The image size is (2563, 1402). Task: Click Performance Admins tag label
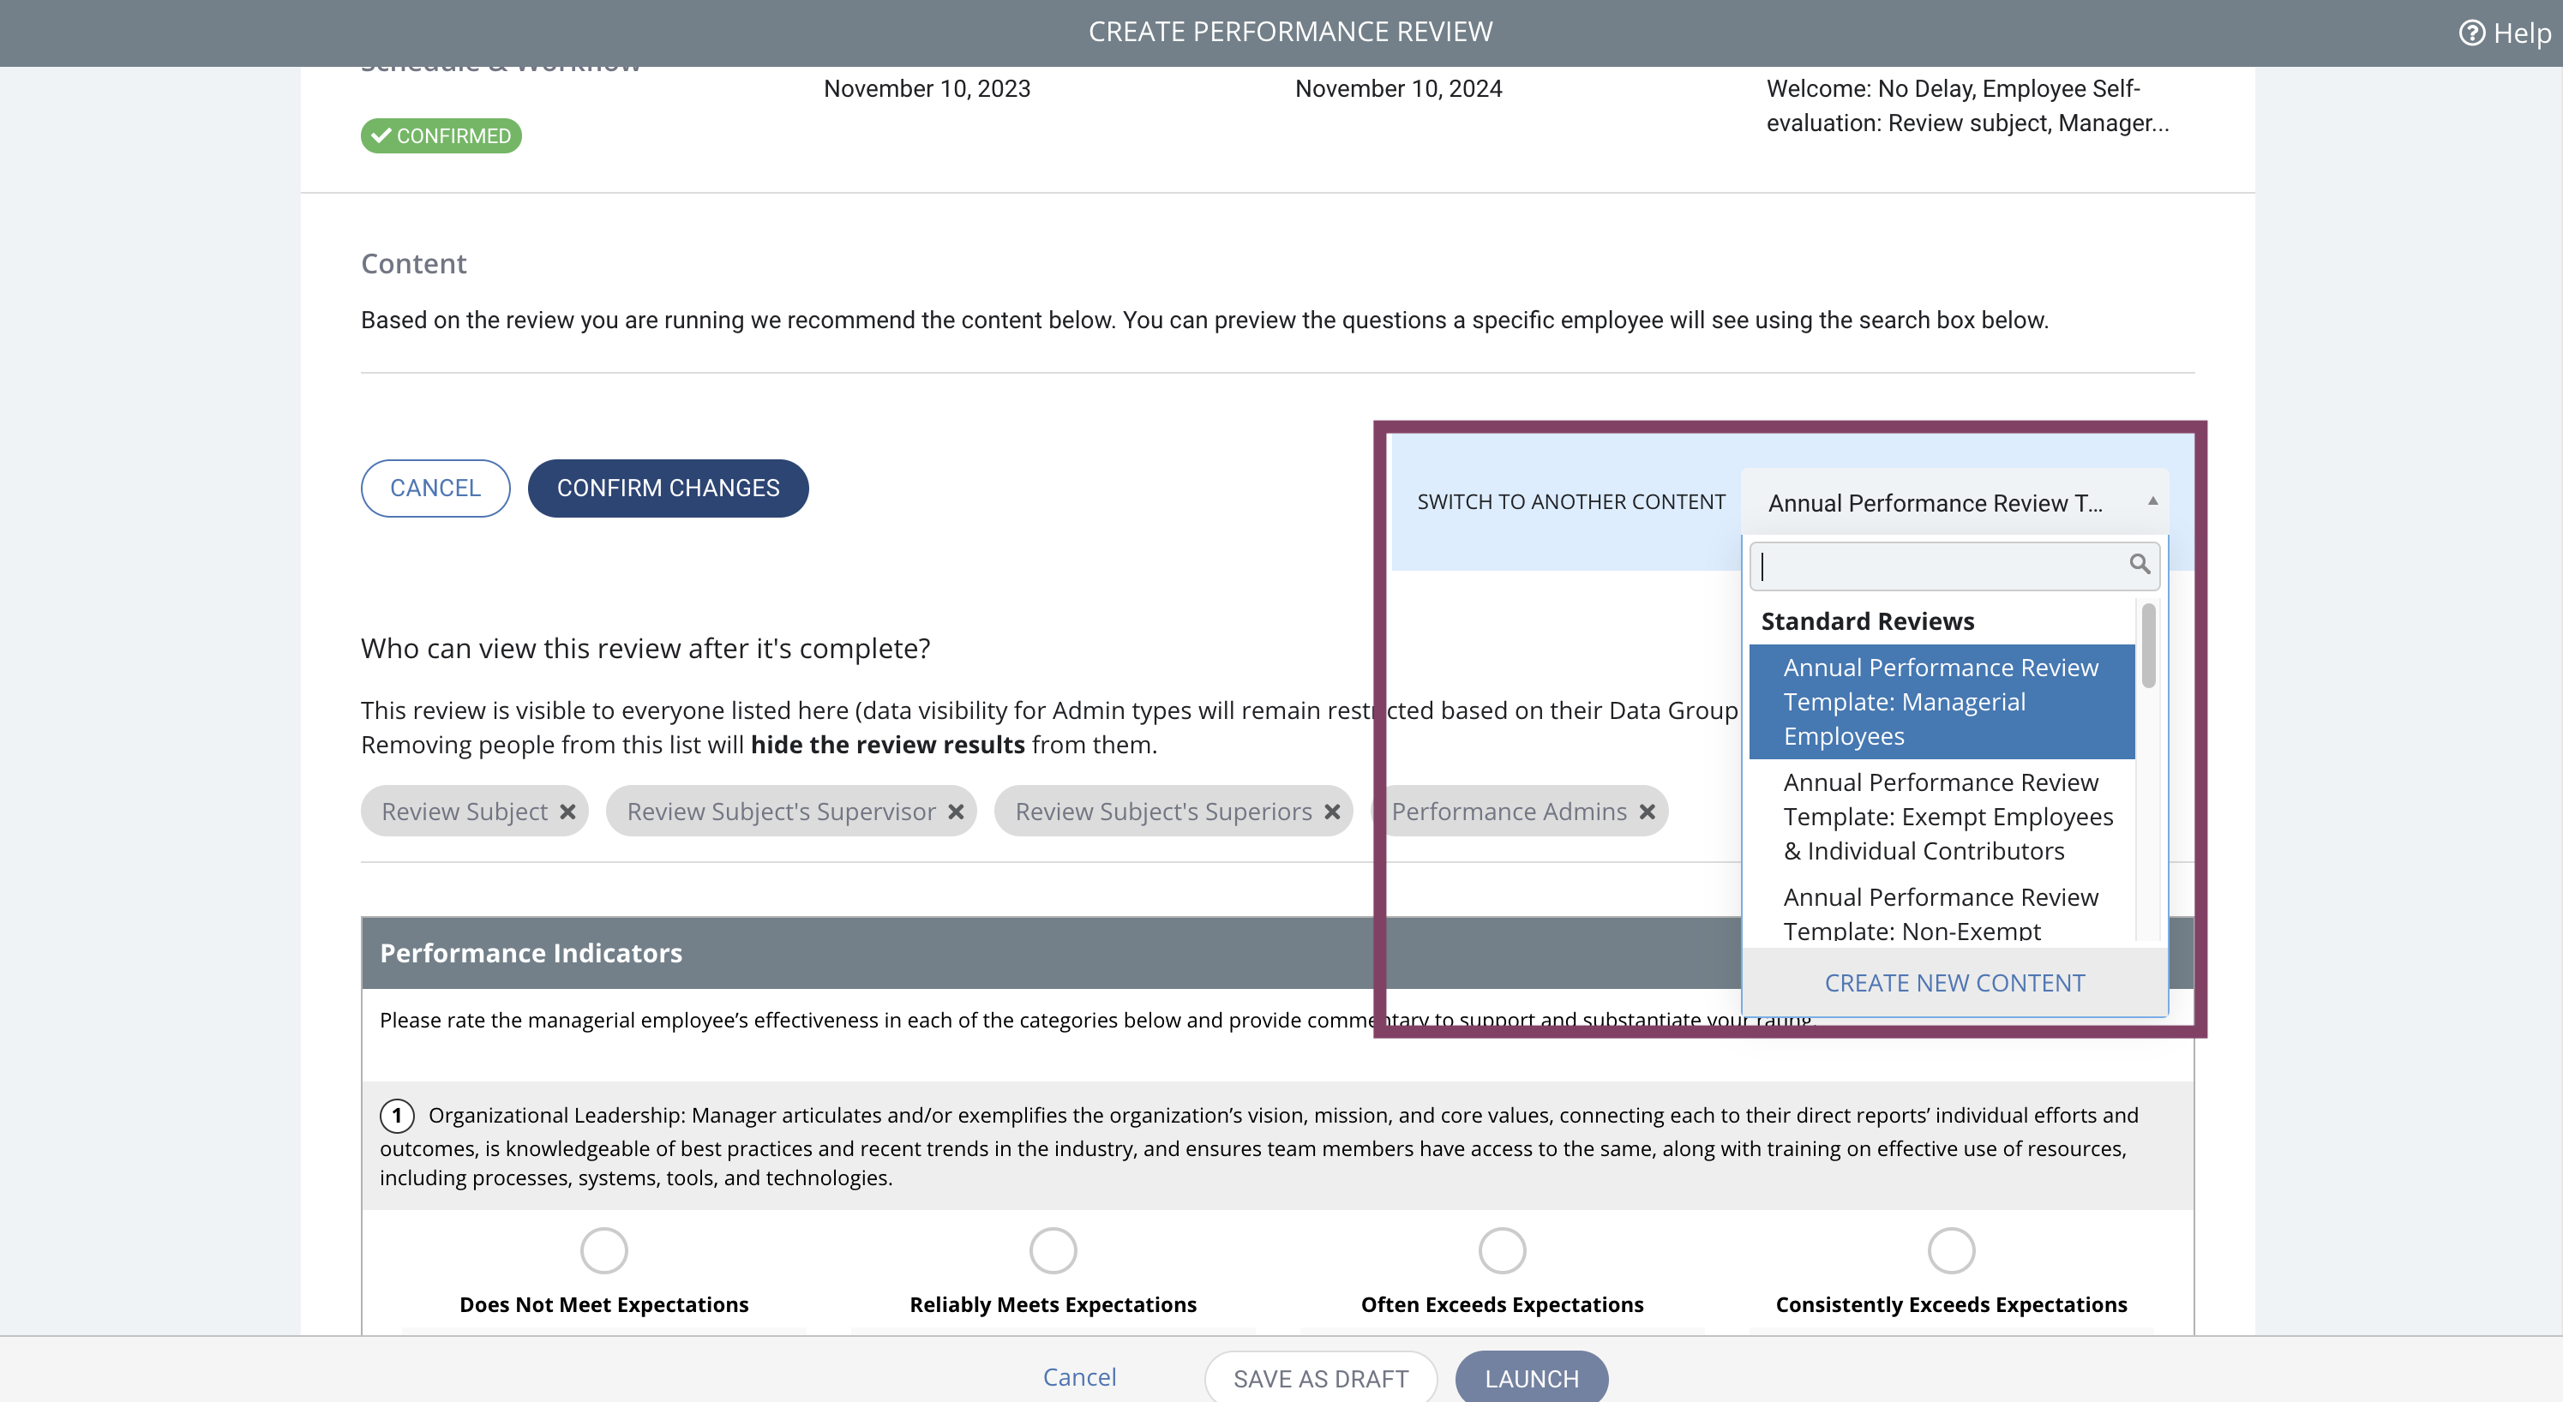(x=1509, y=812)
